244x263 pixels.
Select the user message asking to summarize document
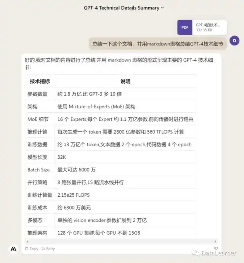[158, 44]
